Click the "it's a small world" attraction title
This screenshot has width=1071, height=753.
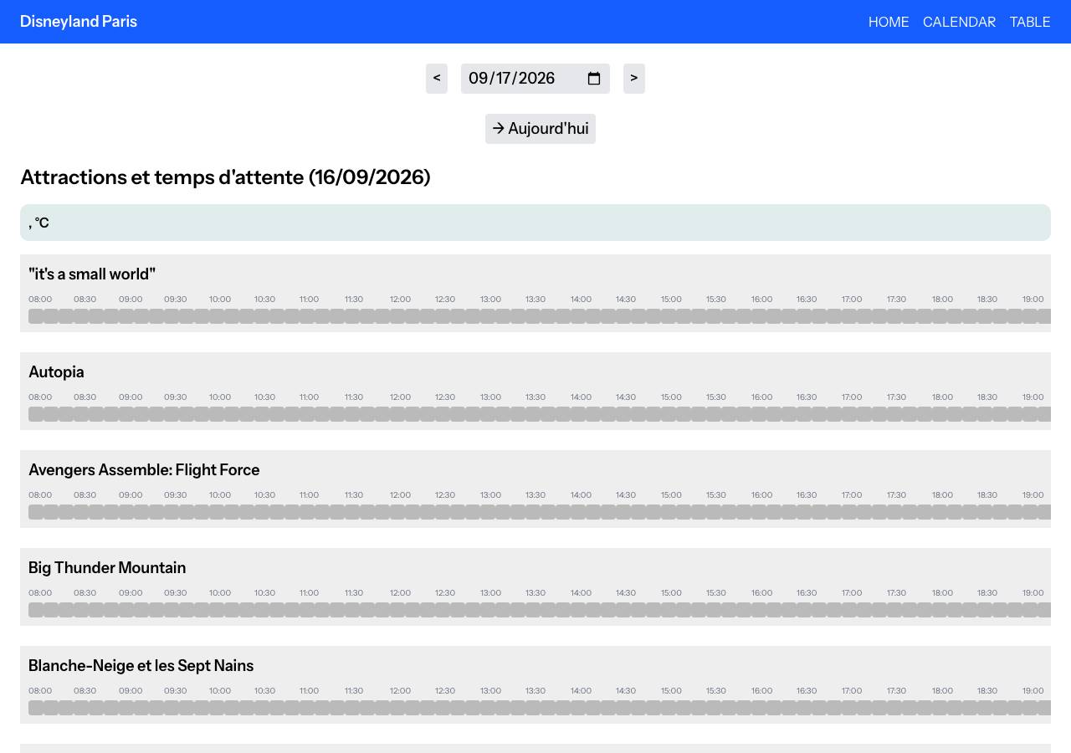[92, 274]
